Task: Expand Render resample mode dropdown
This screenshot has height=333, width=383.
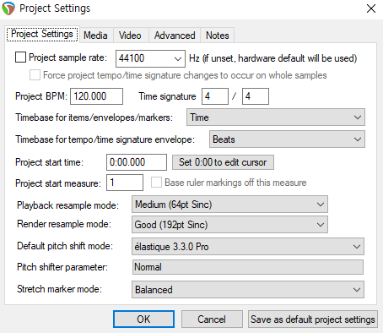Action: (x=229, y=225)
